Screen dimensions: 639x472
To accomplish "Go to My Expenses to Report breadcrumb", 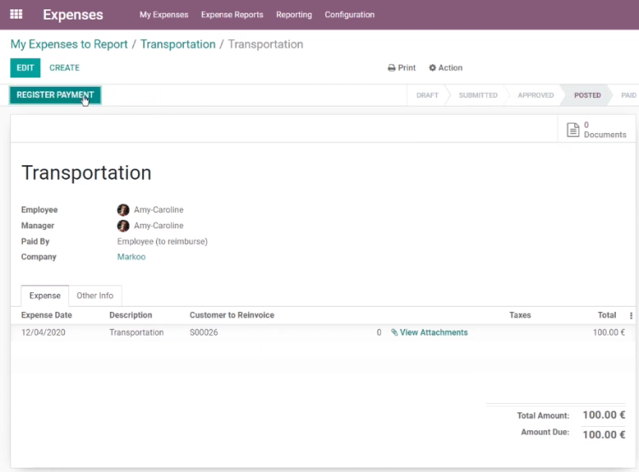I will 69,44.
